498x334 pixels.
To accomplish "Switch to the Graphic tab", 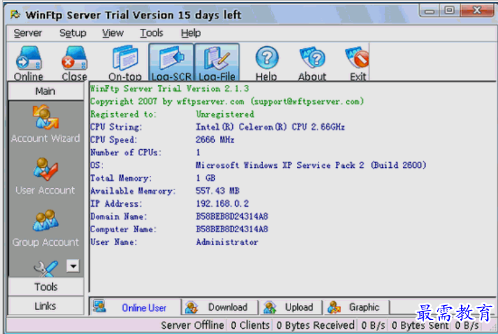I will (x=357, y=307).
